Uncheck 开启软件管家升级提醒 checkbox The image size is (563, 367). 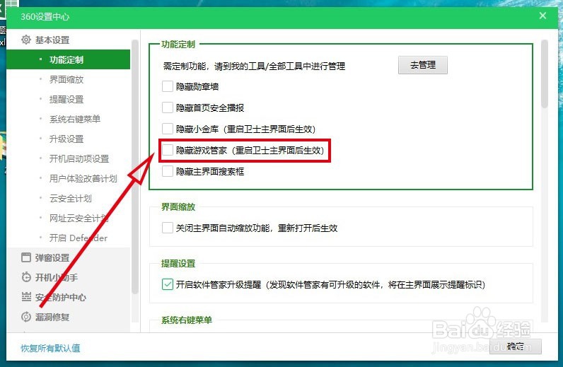(x=168, y=284)
